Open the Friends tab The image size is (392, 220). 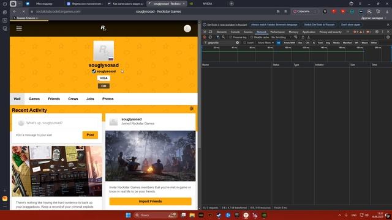tap(54, 99)
